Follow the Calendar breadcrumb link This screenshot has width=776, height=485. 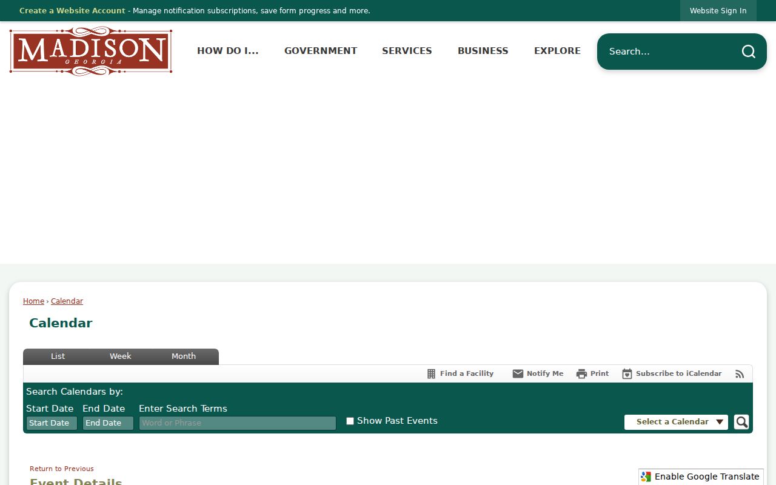coord(67,301)
